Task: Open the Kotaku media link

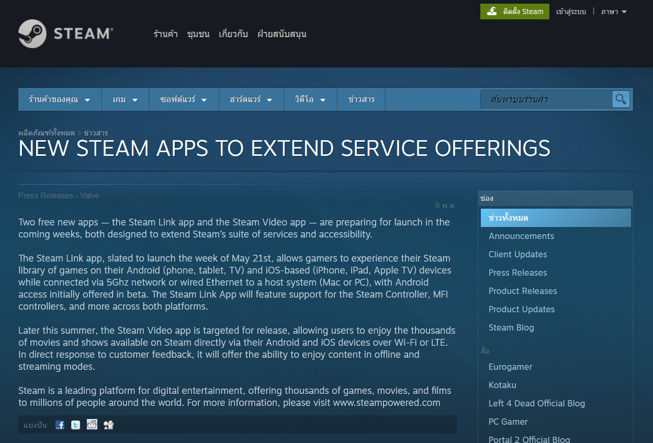Action: (x=502, y=385)
